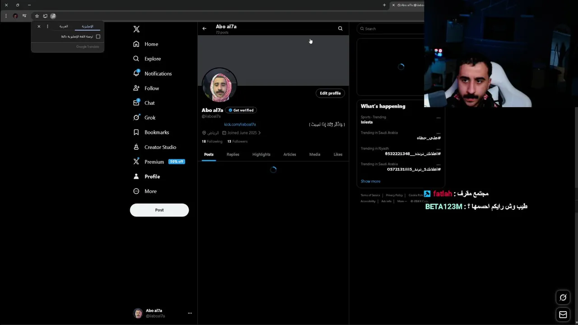Open the 18 Following list
This screenshot has height=325, width=578.
(x=212, y=142)
